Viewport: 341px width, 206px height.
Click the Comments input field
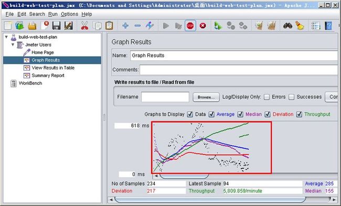pos(239,70)
